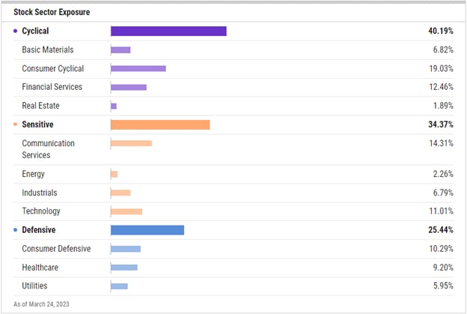467x314 pixels.
Task: Select the Defensive blue bar
Action: click(147, 230)
